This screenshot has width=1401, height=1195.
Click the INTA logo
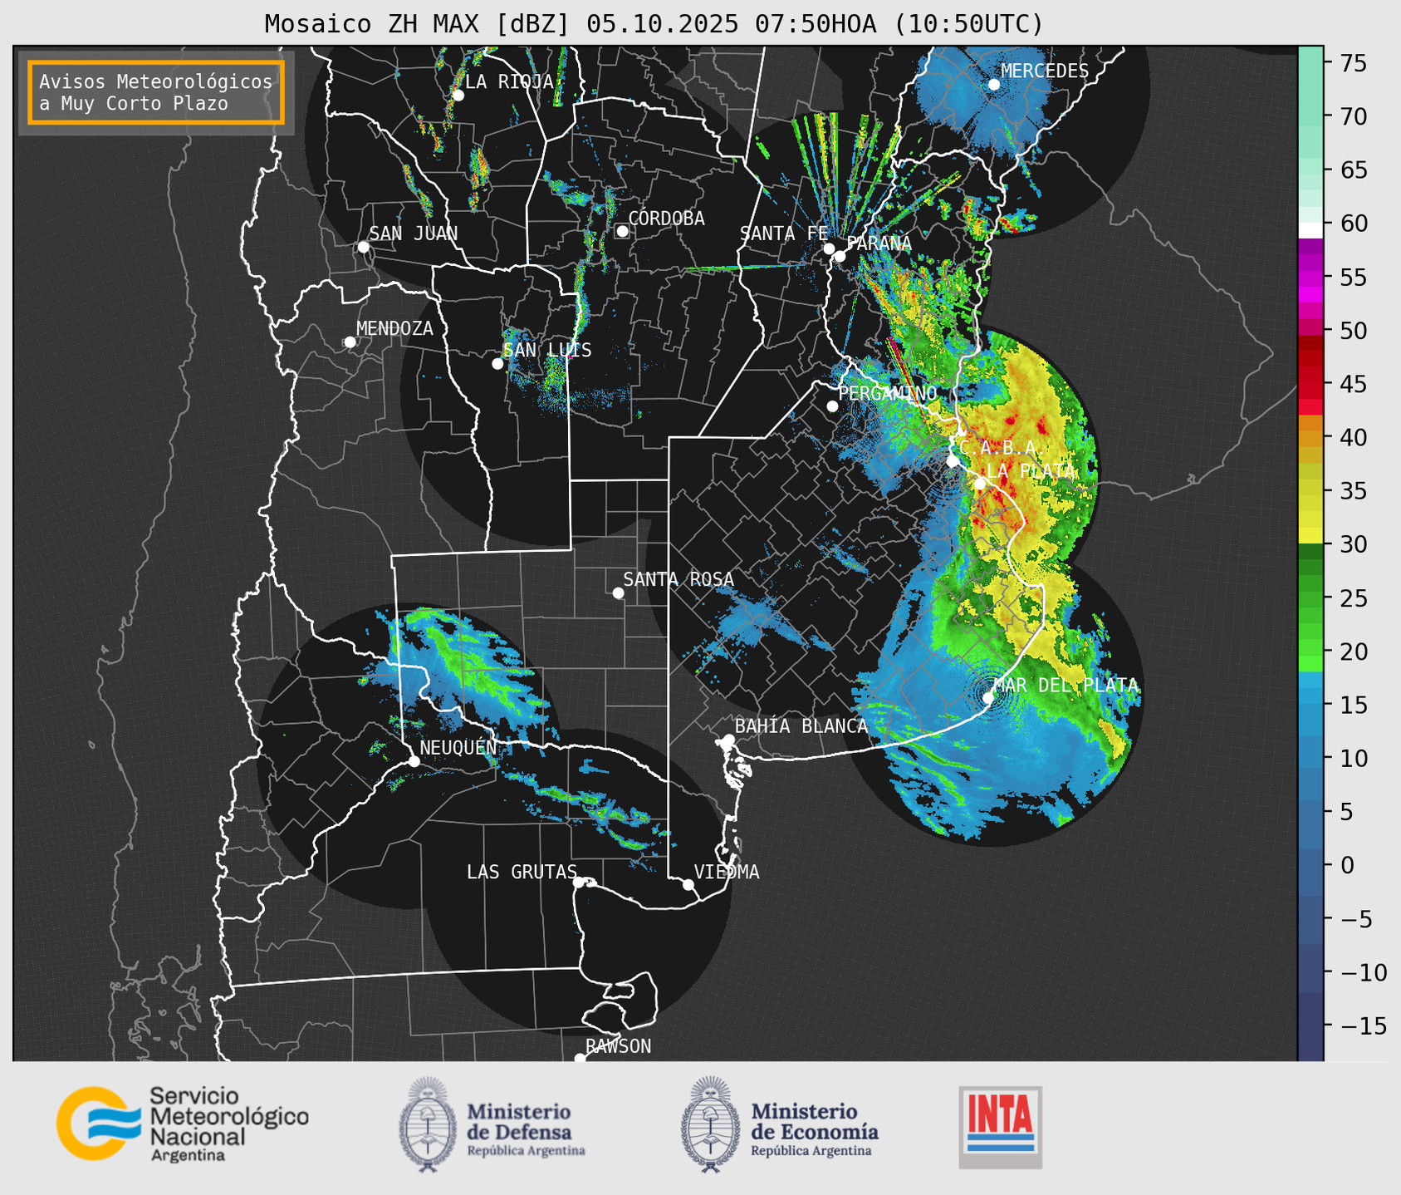(1000, 1127)
